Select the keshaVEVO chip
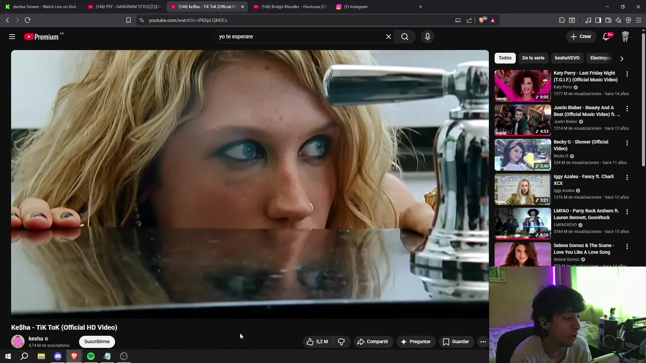Screen dimensions: 646x363 (x=567, y=58)
